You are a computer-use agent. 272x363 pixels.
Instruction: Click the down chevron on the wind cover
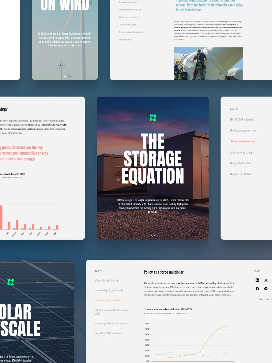(65, 76)
